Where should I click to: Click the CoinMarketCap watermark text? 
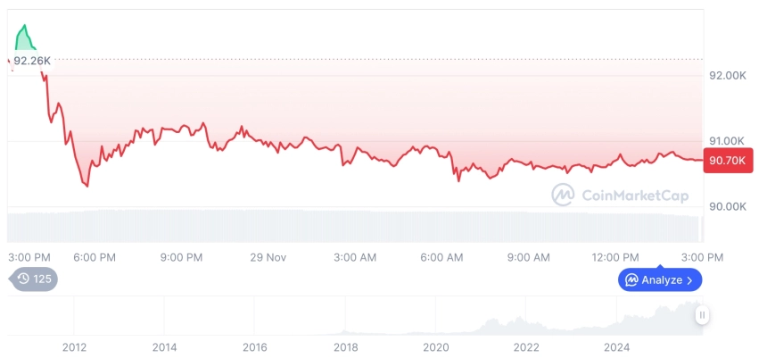pos(634,195)
